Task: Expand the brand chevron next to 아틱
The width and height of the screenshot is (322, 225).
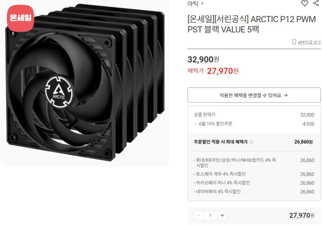Action: [x=202, y=3]
